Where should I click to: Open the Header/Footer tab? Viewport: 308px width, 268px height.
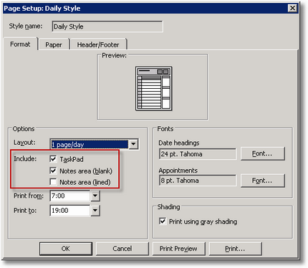pos(98,44)
